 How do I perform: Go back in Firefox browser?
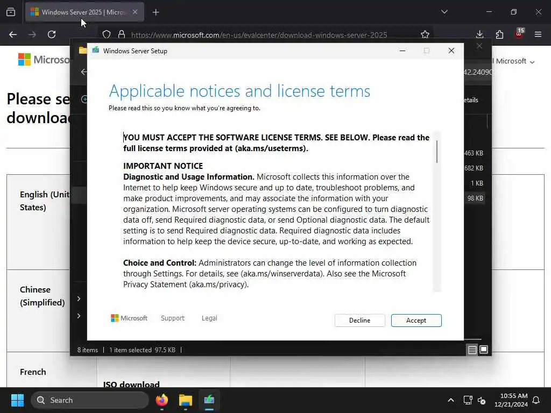coord(13,34)
